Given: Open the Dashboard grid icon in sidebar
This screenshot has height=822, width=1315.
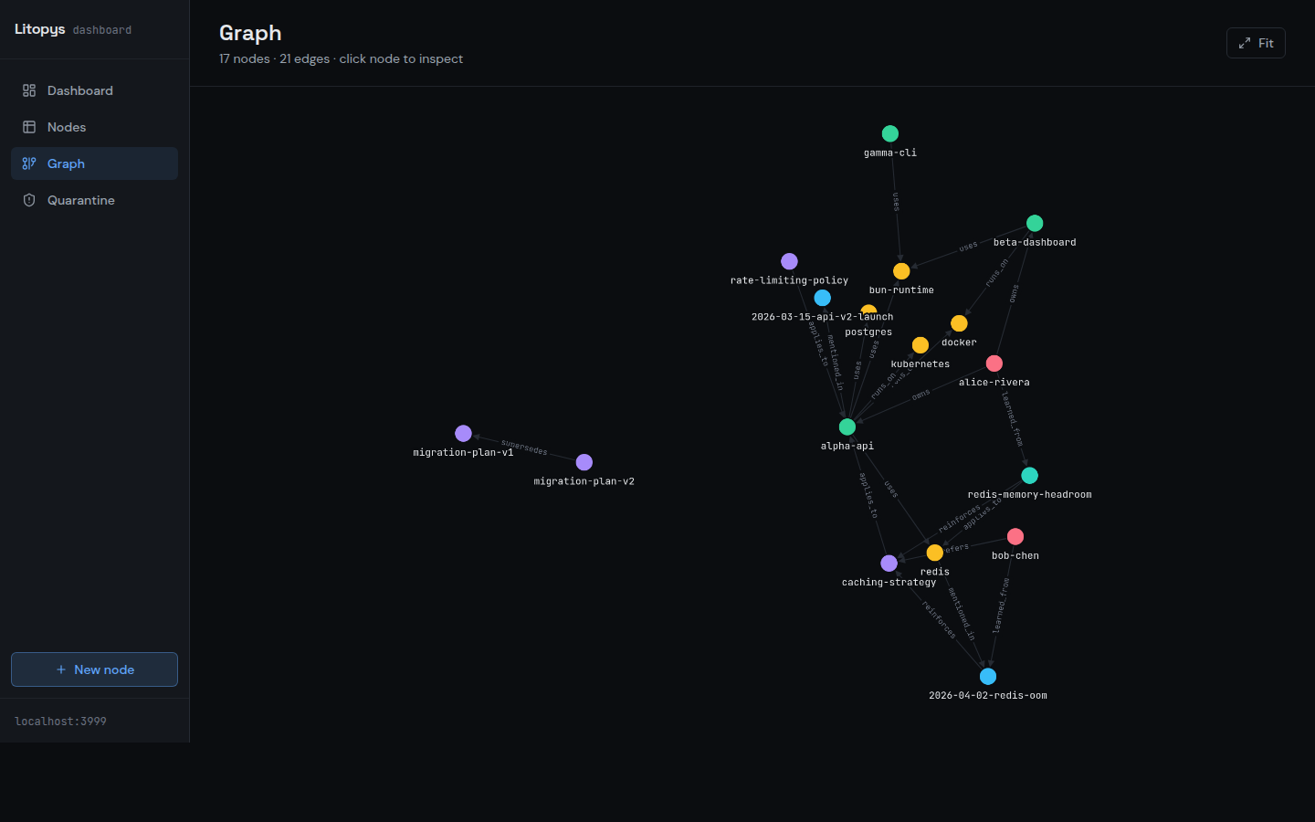Looking at the screenshot, I should (28, 90).
